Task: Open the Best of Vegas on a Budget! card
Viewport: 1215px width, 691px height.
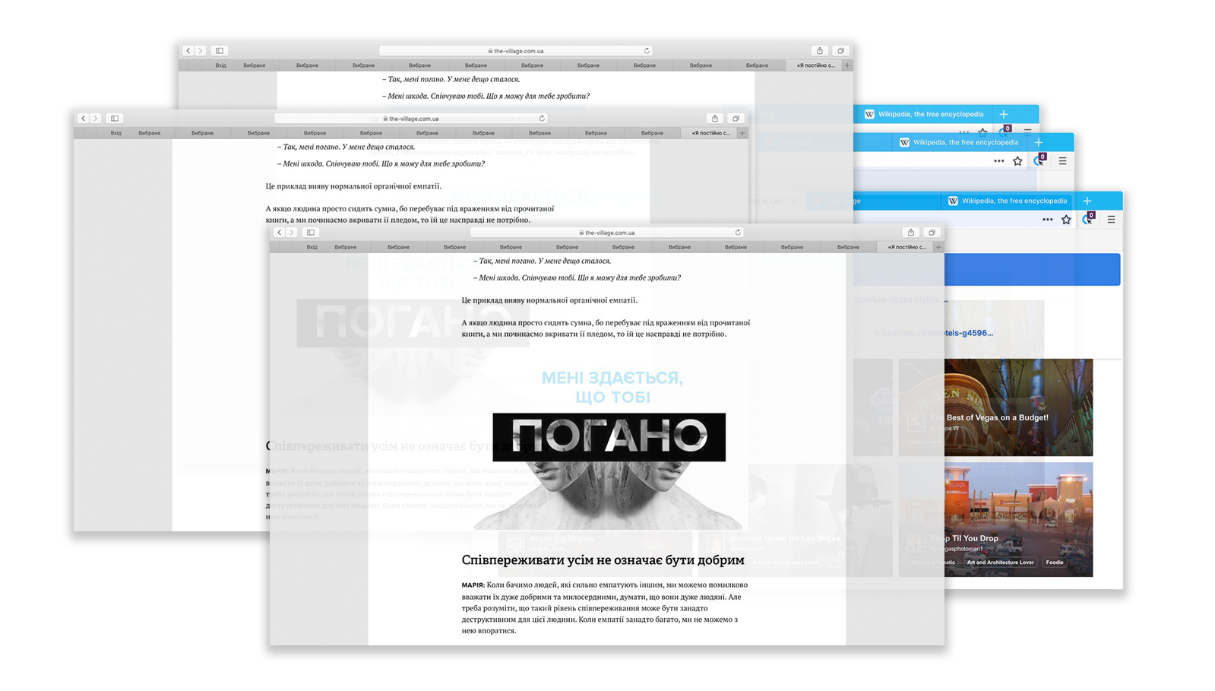Action: click(x=995, y=407)
